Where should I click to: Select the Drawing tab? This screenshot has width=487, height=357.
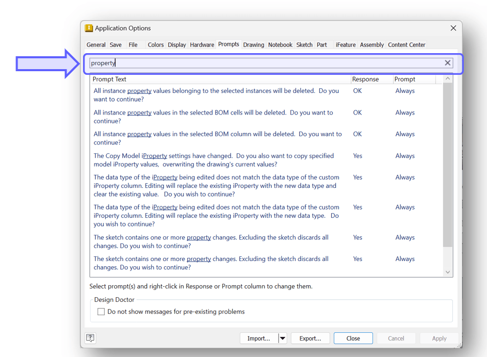[x=253, y=45]
